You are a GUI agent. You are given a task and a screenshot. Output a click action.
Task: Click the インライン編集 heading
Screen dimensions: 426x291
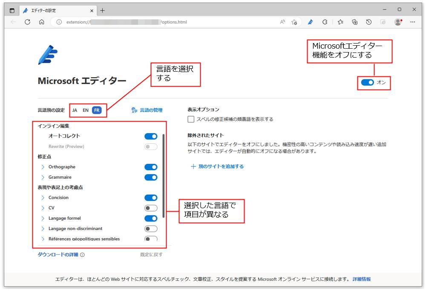click(54, 126)
